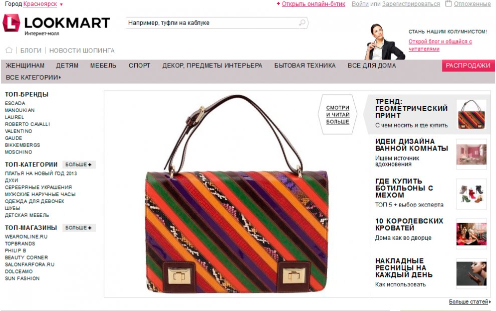Open the false eyelashes thumbnail
The height and width of the screenshot is (311, 496).
coord(471,273)
